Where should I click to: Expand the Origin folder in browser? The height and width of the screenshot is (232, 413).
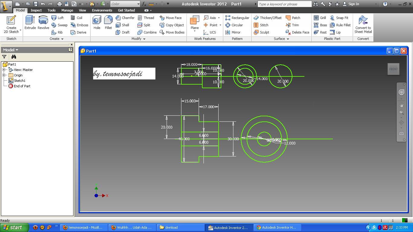point(4,75)
